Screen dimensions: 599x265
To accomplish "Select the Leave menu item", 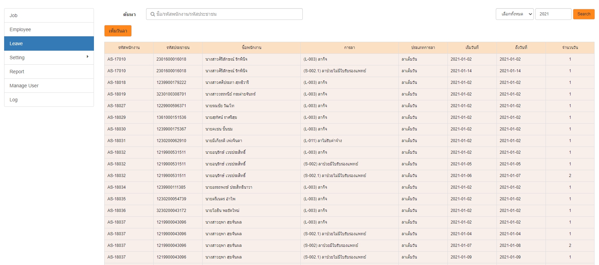I will [49, 43].
